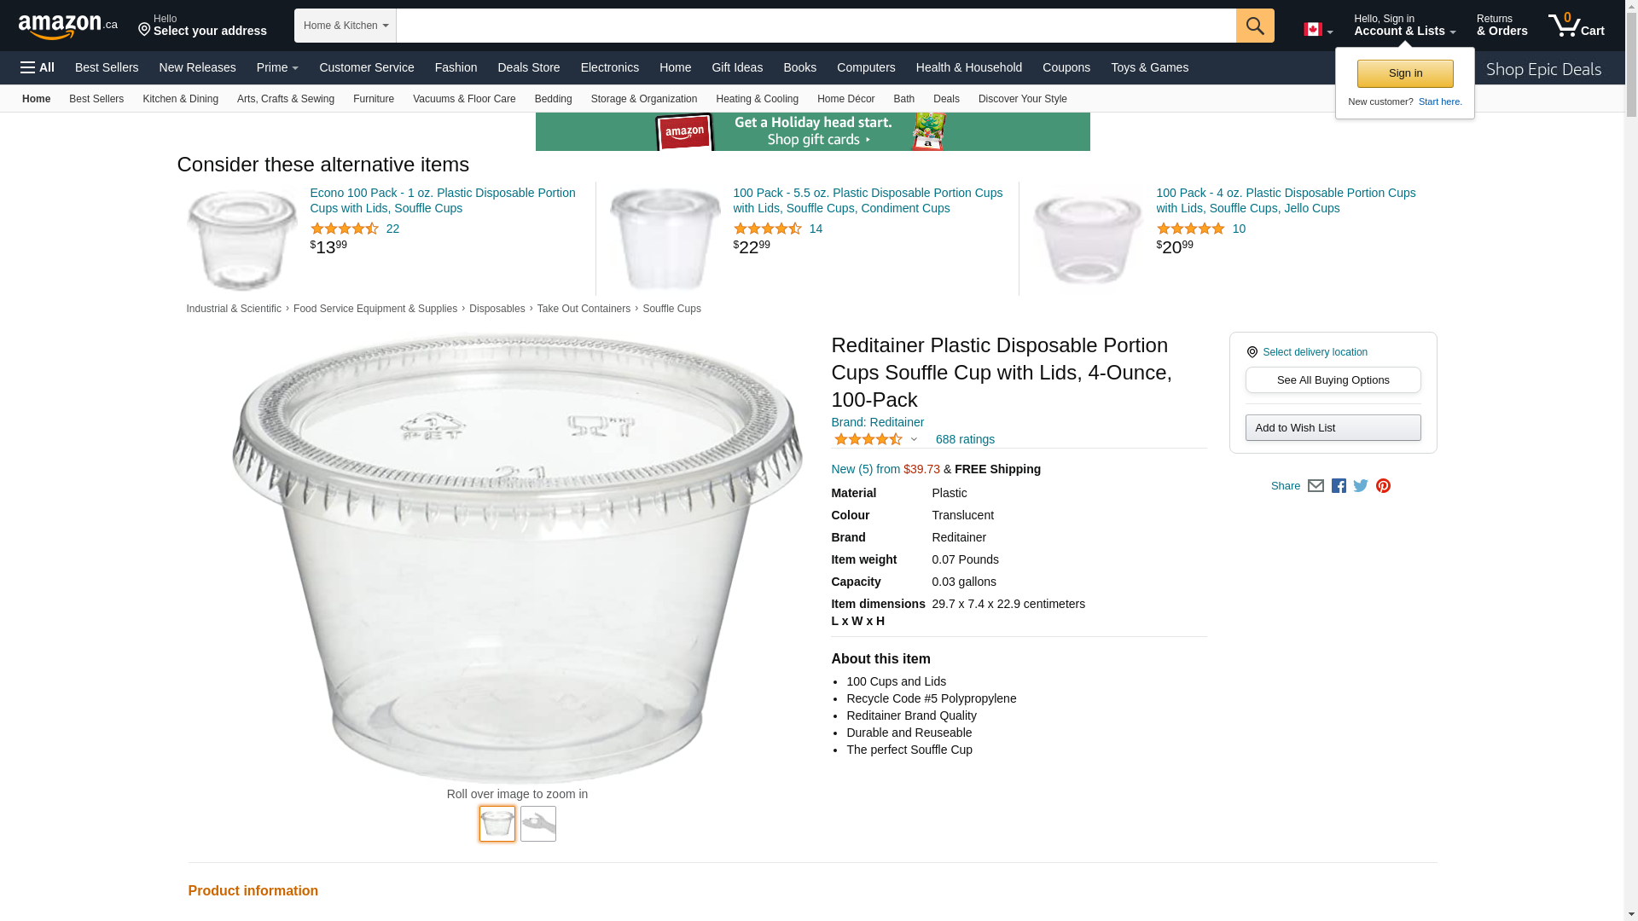Open Deals Store in navigation bar

pyautogui.click(x=528, y=67)
